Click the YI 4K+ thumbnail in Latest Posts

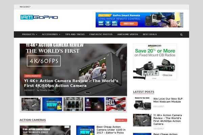click(x=142, y=120)
